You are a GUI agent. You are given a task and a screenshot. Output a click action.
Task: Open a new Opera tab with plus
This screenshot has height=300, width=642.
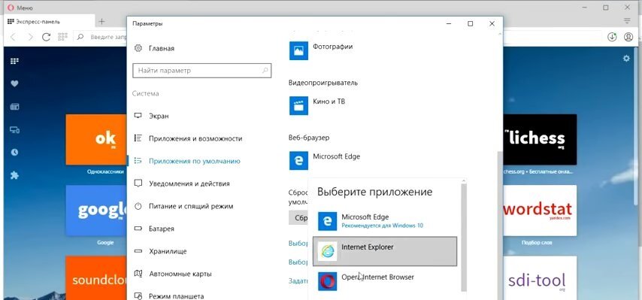(102, 22)
